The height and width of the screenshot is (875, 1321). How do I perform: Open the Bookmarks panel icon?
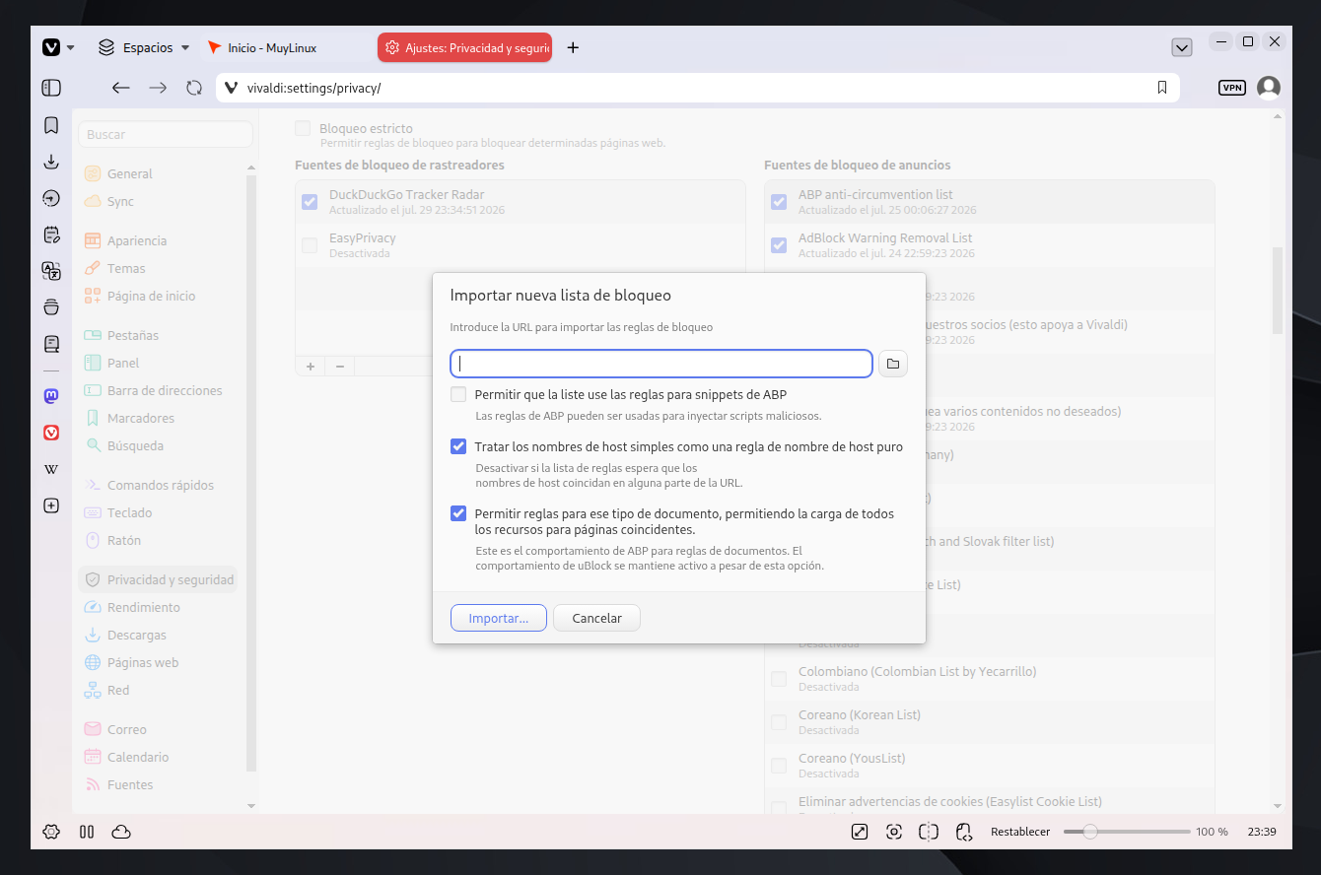(51, 125)
